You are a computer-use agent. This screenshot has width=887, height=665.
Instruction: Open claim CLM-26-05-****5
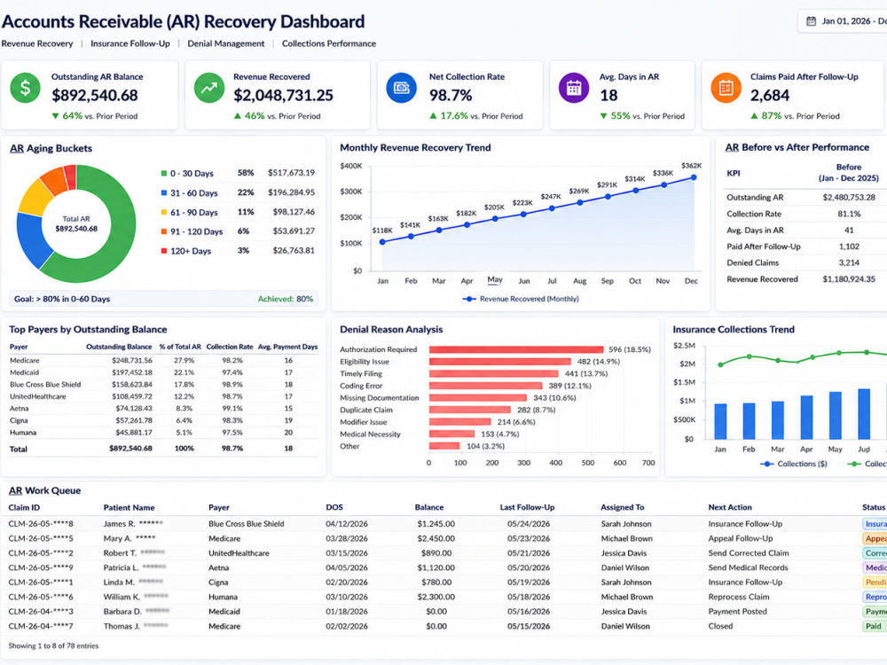point(41,538)
